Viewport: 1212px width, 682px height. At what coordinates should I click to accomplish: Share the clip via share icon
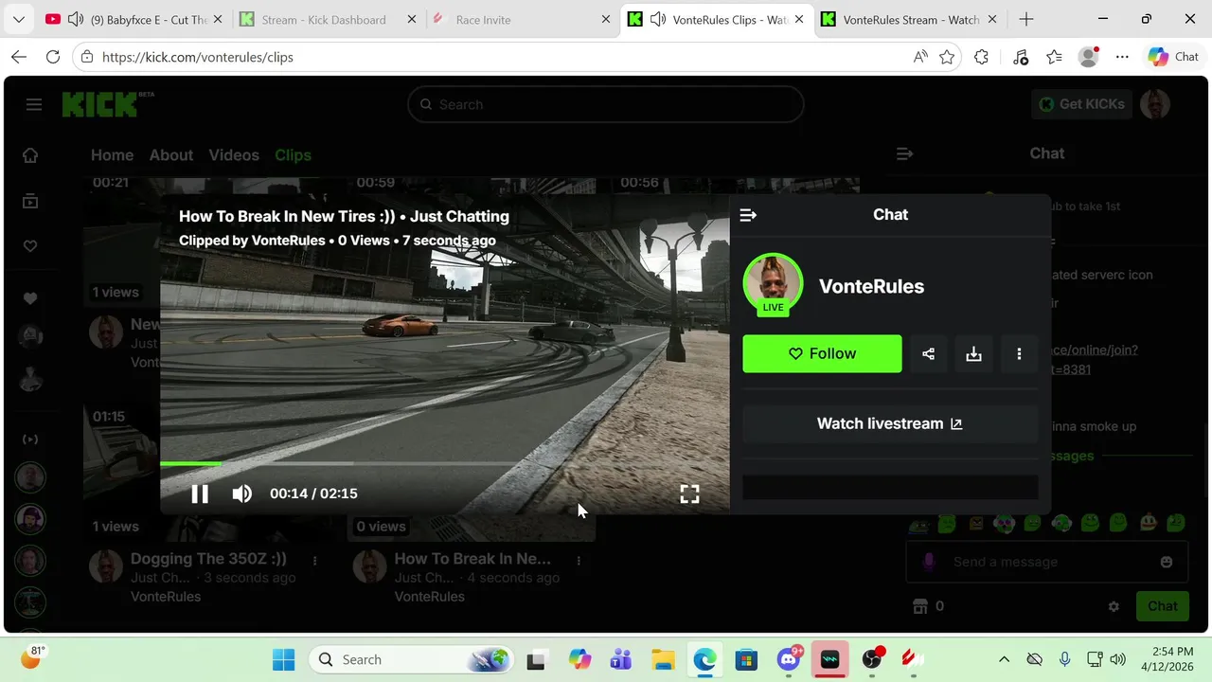point(928,353)
